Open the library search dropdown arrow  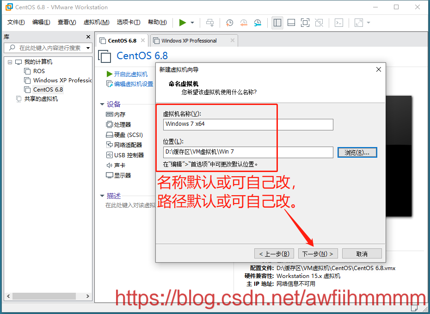pos(88,48)
